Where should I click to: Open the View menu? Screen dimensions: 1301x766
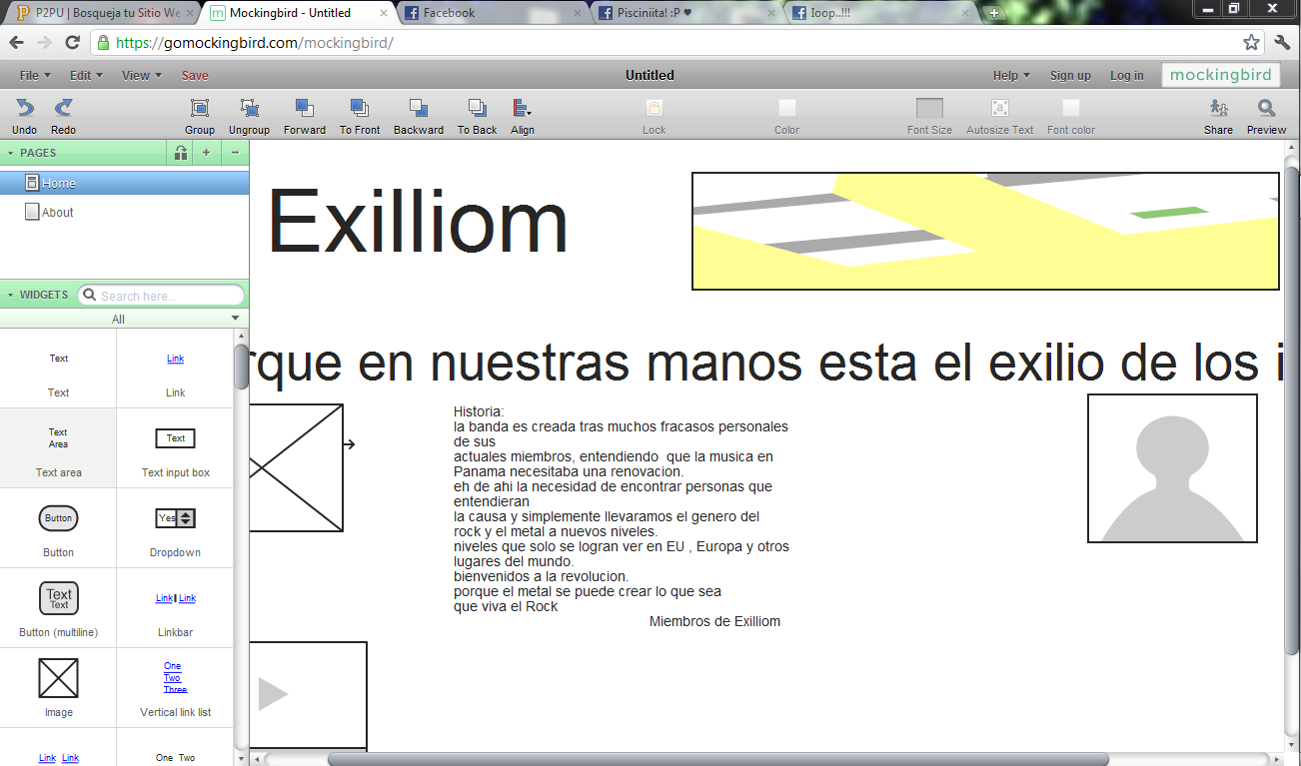point(141,75)
